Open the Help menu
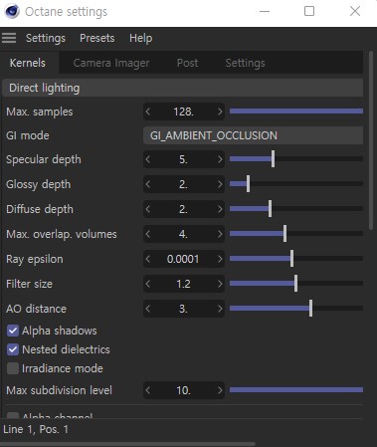The height and width of the screenshot is (447, 377). (x=141, y=38)
